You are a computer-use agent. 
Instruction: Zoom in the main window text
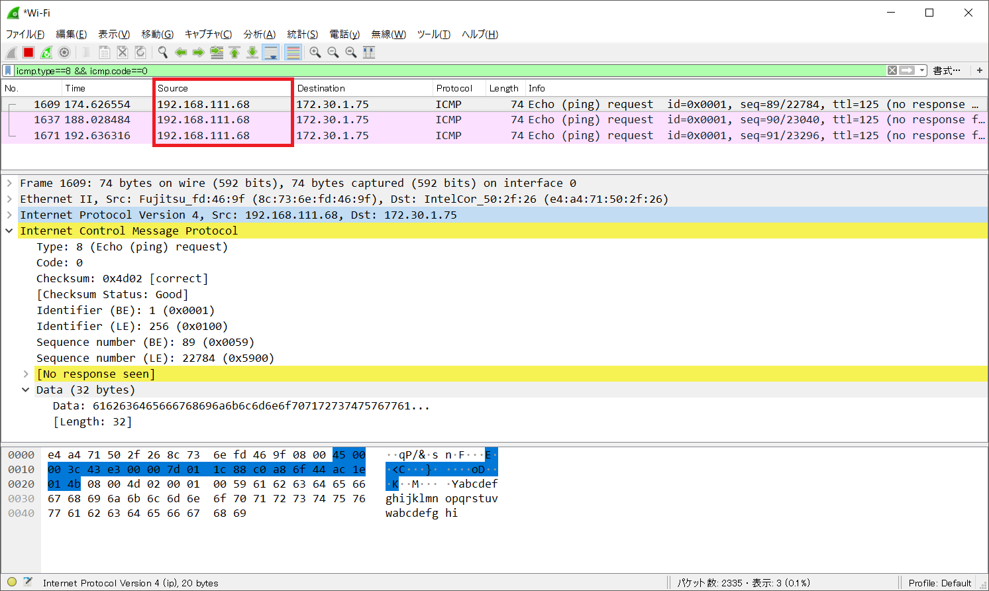[x=315, y=52]
